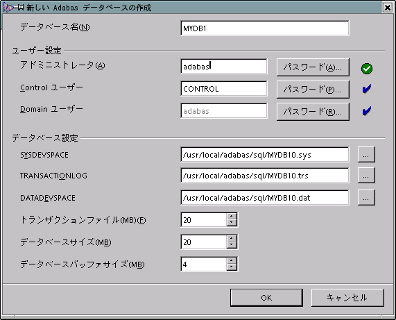Click the blue checkmark next to Domain user

pos(366,111)
